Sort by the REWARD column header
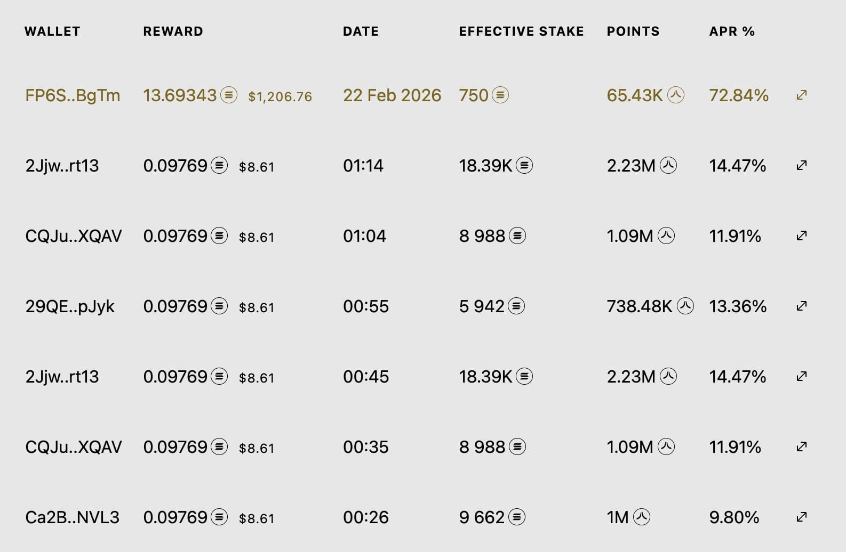Screen dimensions: 846x552 pos(173,31)
